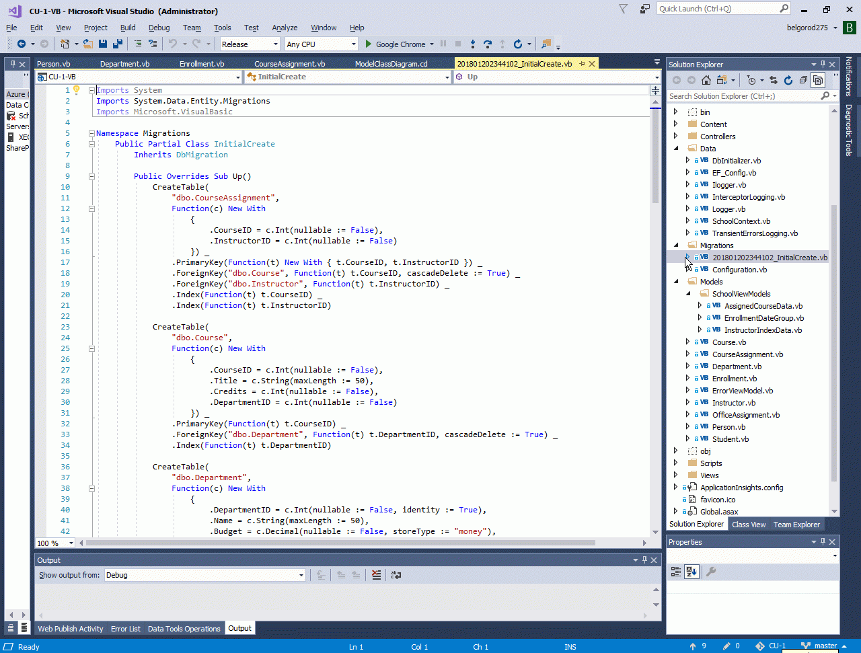861x653 pixels.
Task: Click Clear All in the Output panel
Action: point(376,575)
